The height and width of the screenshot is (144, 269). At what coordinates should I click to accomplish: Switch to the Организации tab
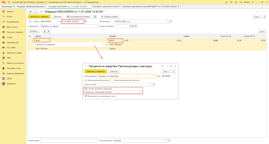(7, 7)
